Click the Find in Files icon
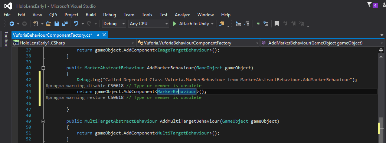 coord(222,24)
